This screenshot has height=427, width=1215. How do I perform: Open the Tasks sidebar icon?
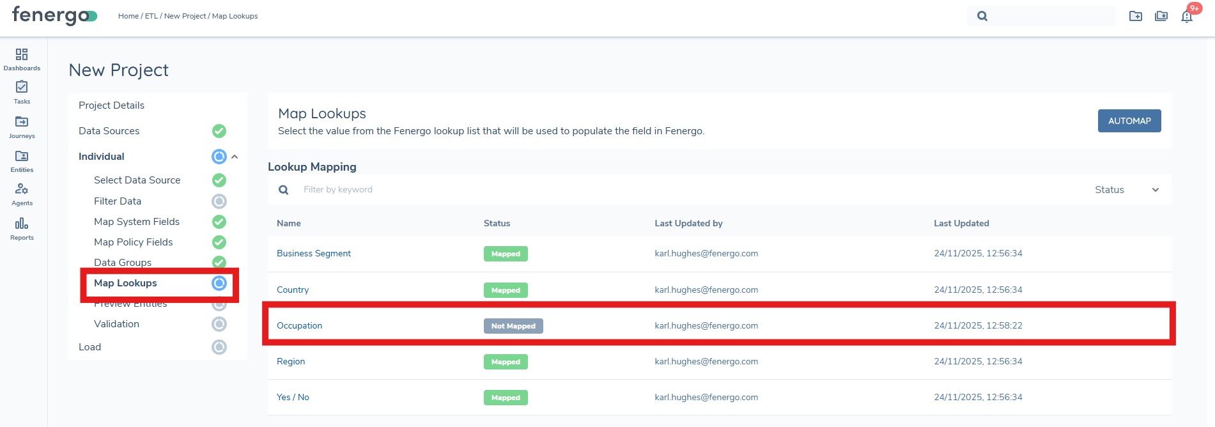(x=22, y=92)
